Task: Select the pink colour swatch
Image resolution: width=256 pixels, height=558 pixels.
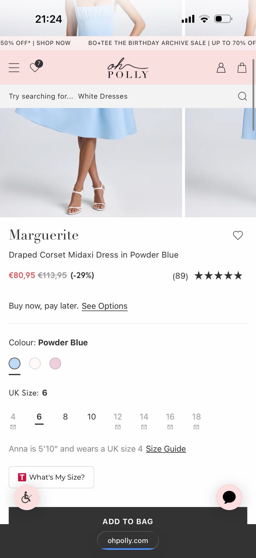Action: (55, 364)
